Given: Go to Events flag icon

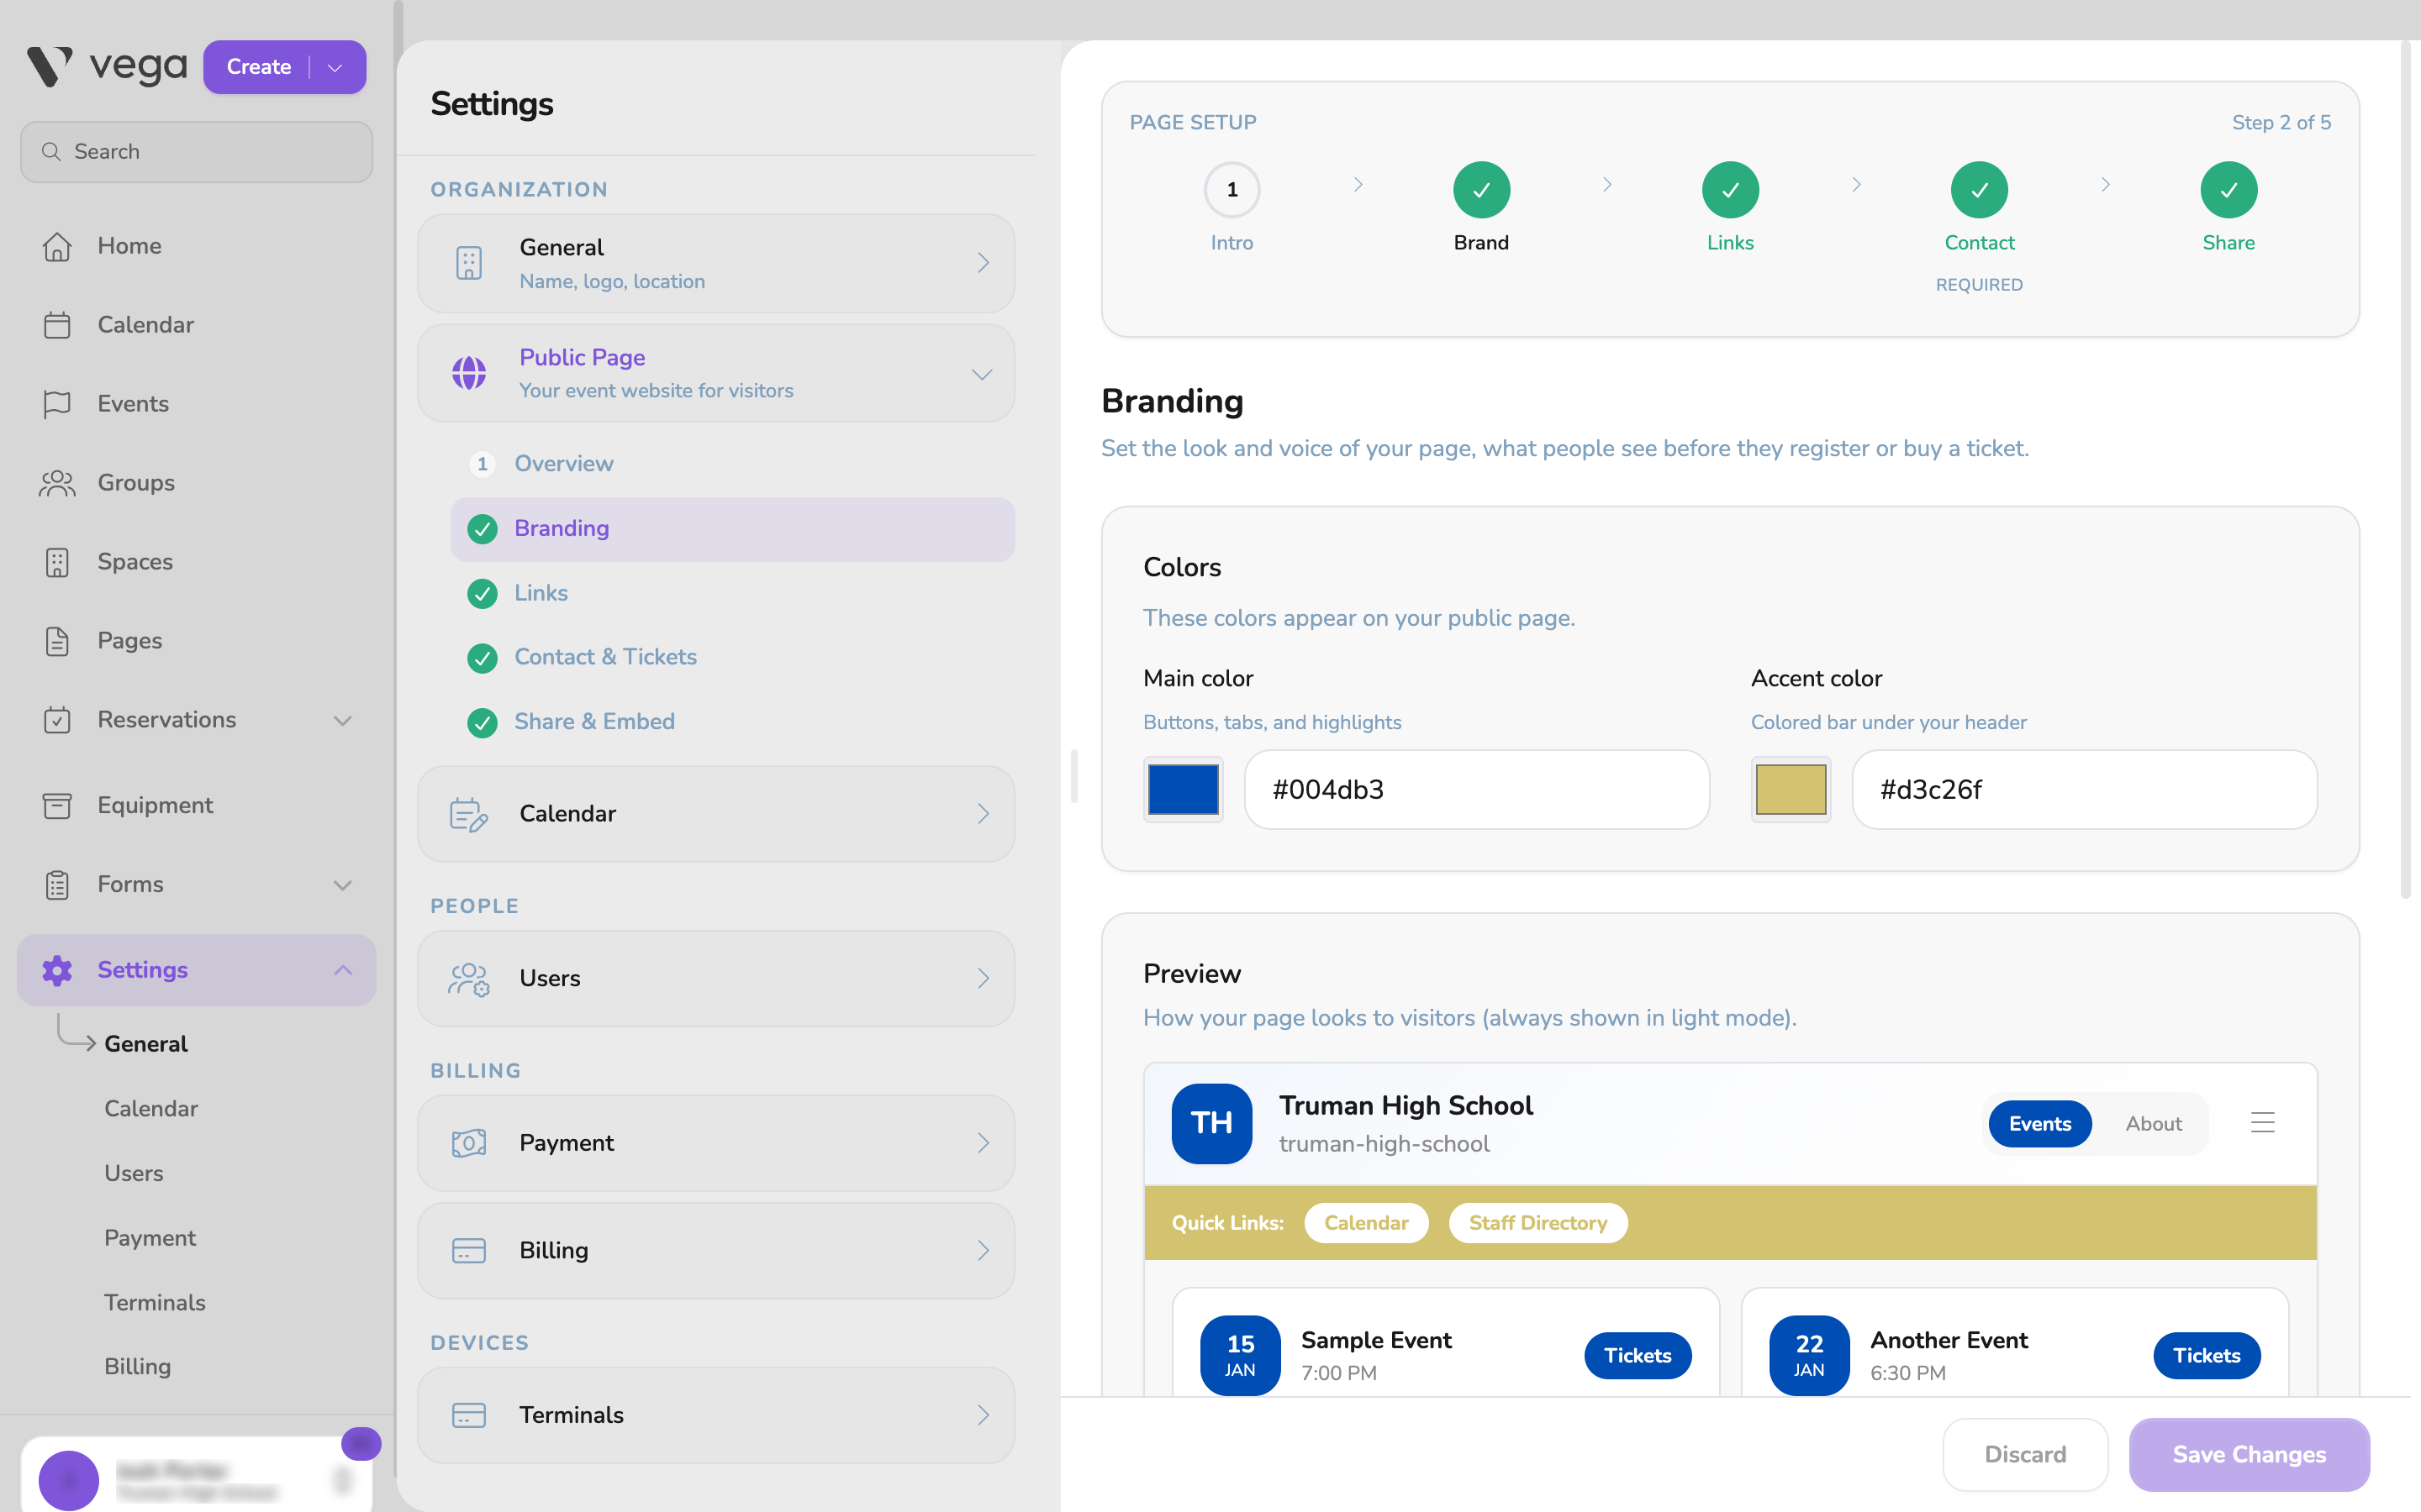Looking at the screenshot, I should 57,404.
